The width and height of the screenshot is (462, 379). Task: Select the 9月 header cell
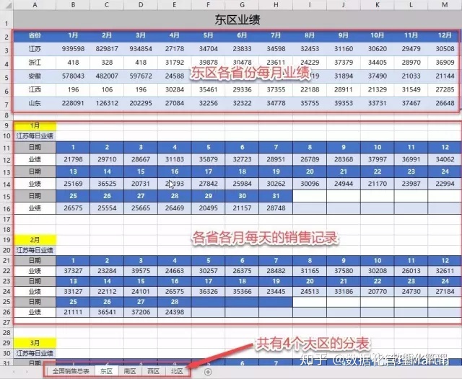click(x=344, y=35)
